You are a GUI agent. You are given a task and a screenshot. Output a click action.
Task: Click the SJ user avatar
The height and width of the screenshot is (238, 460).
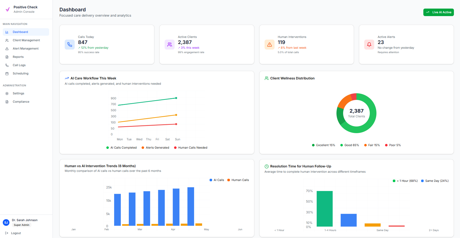6,223
